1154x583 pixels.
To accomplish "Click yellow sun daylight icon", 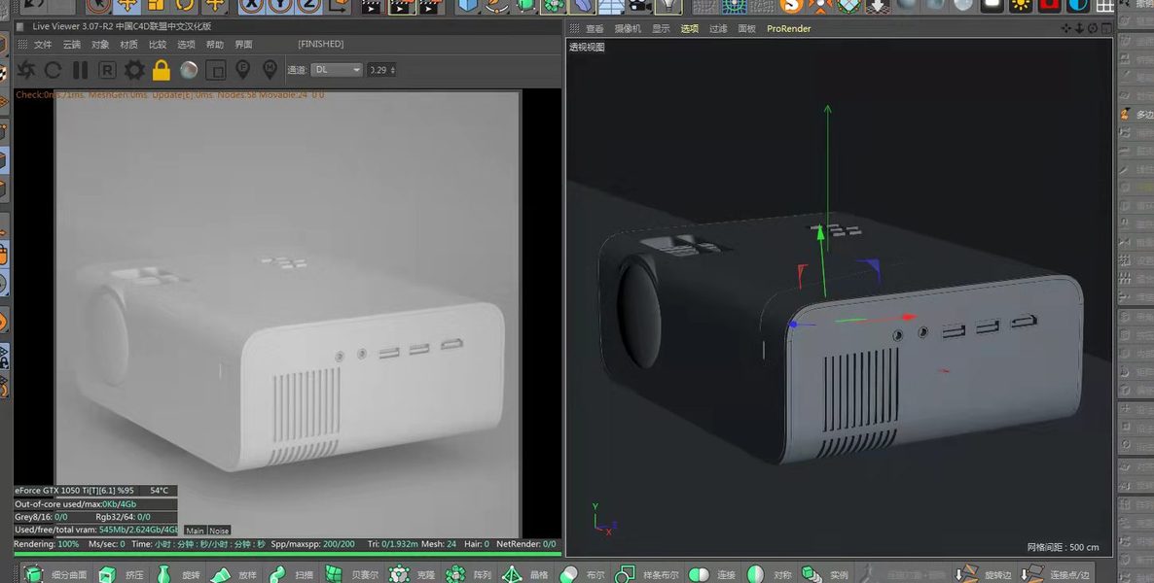I will tap(1020, 6).
